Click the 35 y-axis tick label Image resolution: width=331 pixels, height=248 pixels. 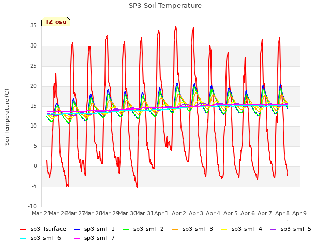coord(33,25)
